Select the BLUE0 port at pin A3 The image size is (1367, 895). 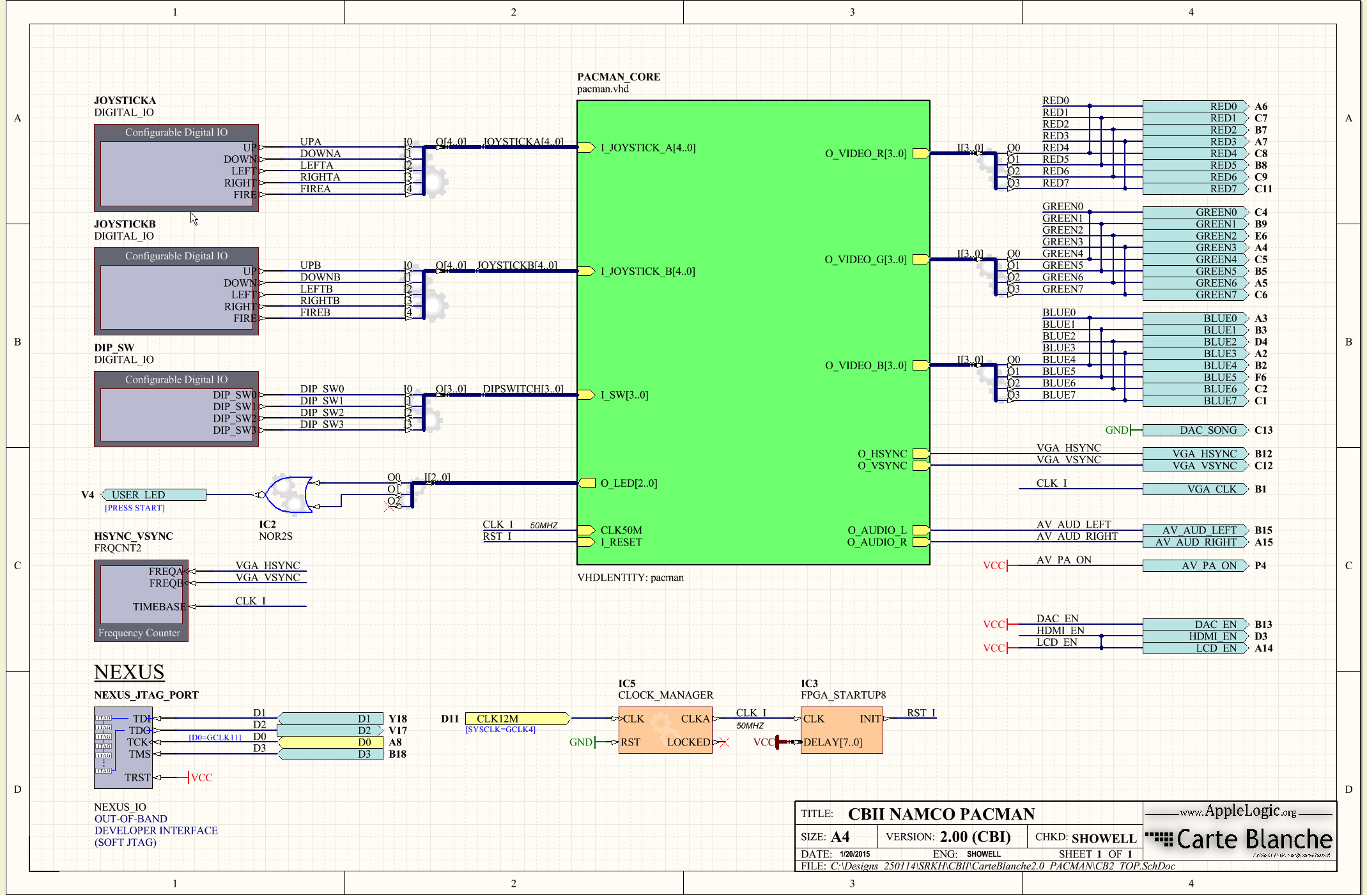pos(1195,319)
